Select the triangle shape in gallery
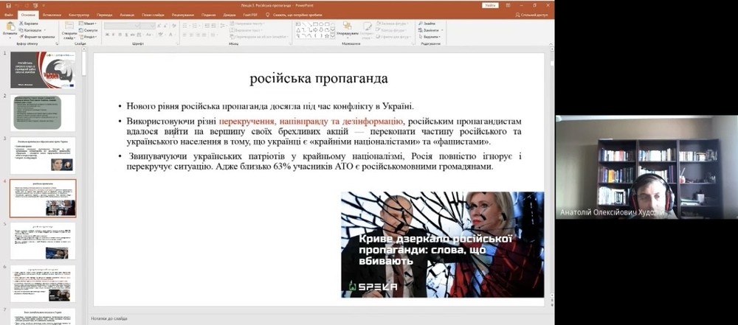738x325 pixels. [298, 30]
